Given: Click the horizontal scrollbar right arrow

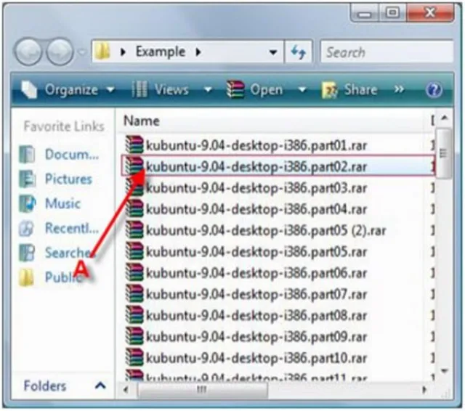Looking at the screenshot, I should (x=424, y=390).
